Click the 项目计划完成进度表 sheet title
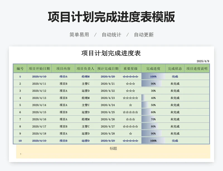223x171 pixels. [x=111, y=53]
